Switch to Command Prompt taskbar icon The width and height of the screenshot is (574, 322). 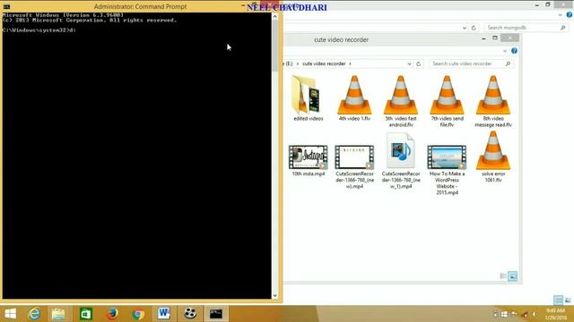pos(216,314)
